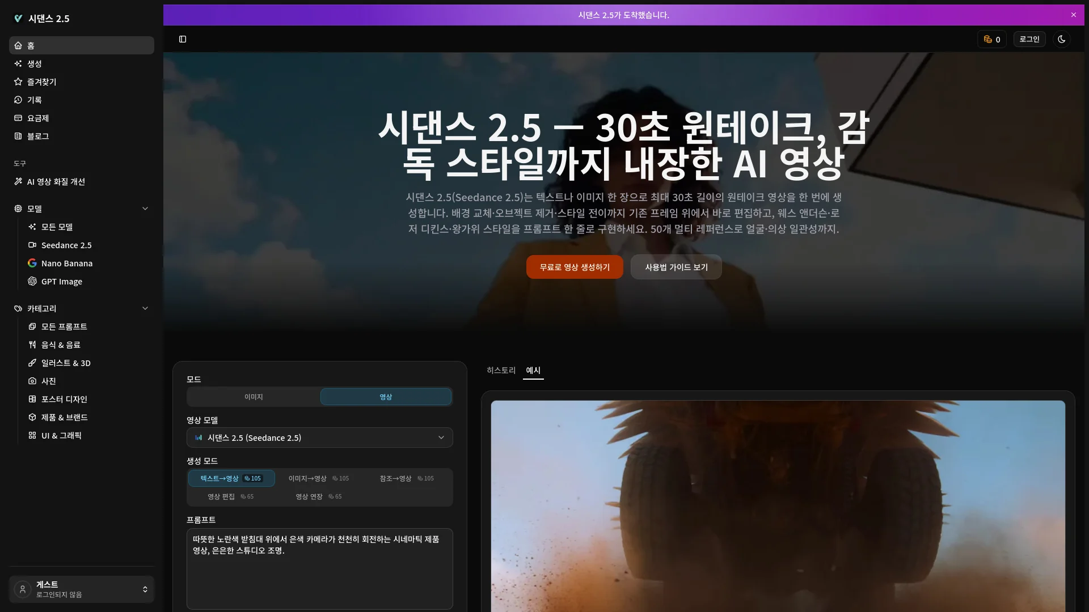This screenshot has height=612, width=1089.
Task: Select 모든 모델 in the models list
Action: click(88, 227)
